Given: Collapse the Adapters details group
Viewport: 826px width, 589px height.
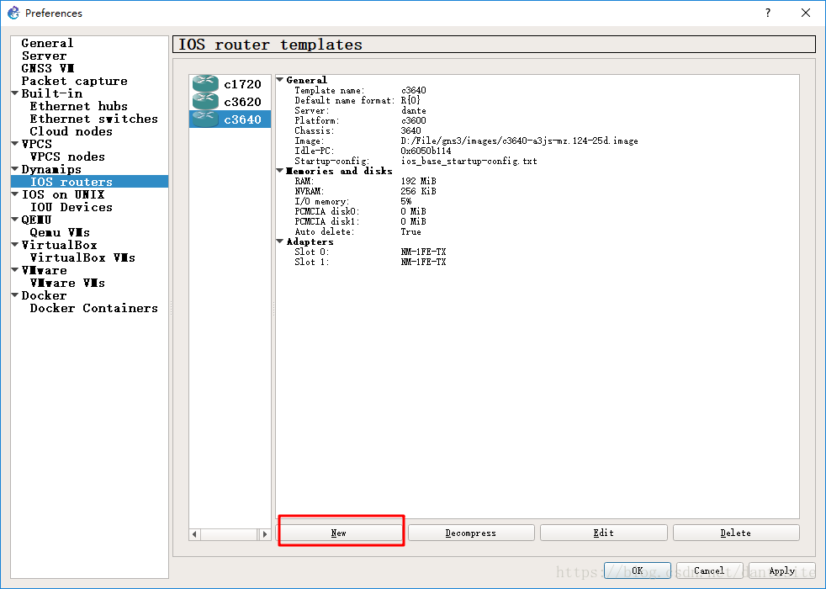Looking at the screenshot, I should click(x=280, y=241).
